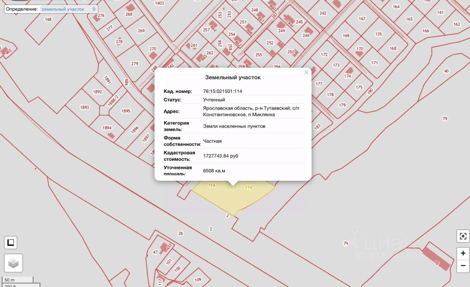Select parcel 171 on the map
470x287 pixels.
click(x=375, y=63)
